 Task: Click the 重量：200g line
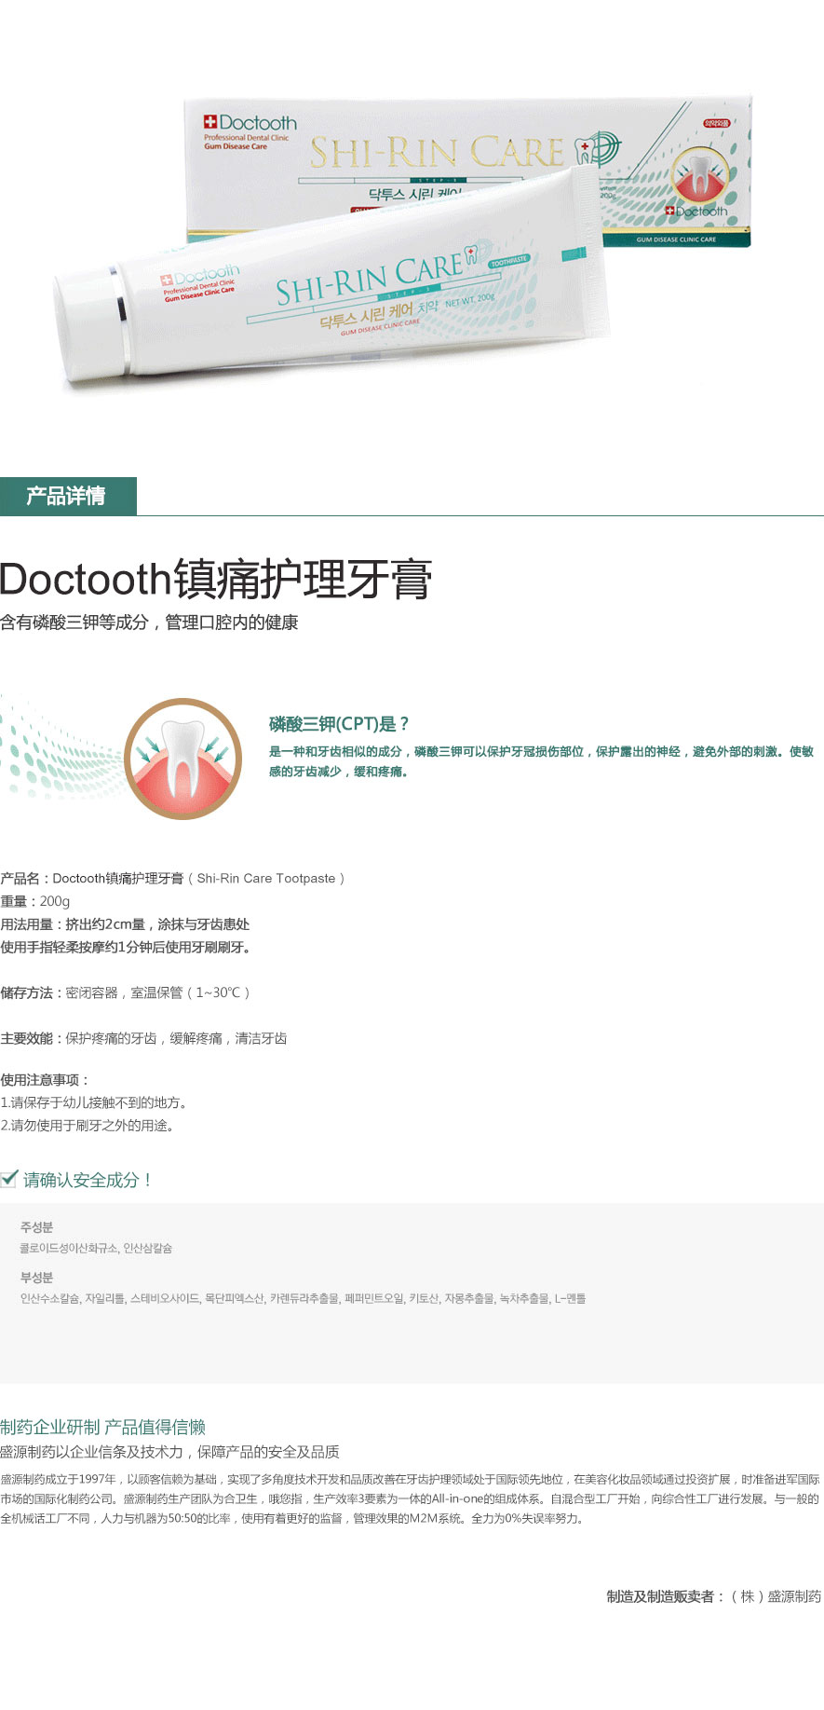point(35,901)
